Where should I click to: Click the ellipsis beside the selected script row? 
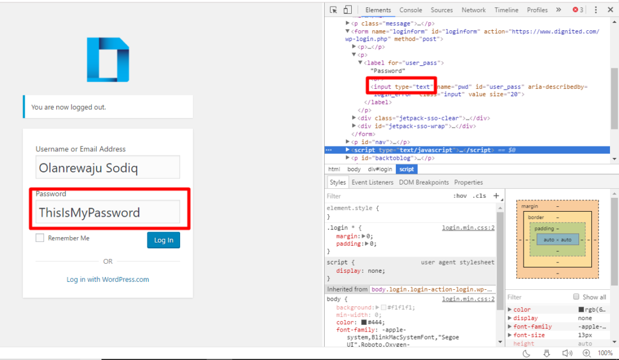point(328,150)
